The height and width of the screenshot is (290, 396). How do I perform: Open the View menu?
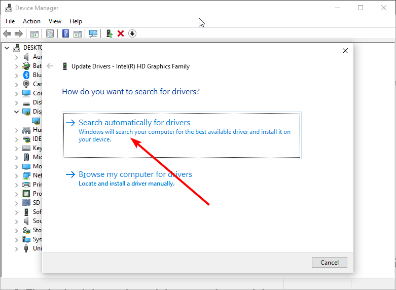[x=55, y=21]
